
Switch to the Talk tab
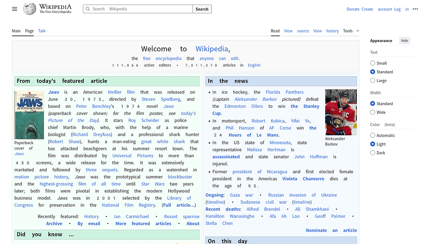[42, 31]
